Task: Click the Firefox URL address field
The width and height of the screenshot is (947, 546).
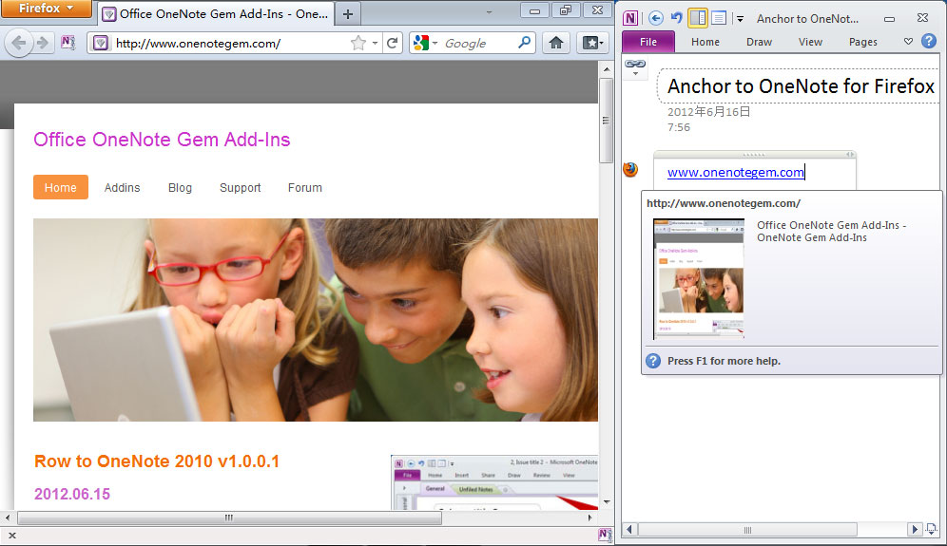Action: click(x=231, y=44)
